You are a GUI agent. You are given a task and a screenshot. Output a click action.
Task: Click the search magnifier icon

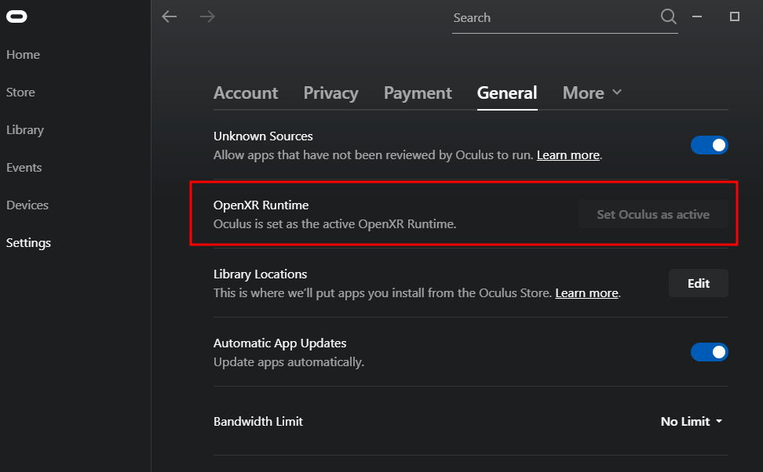click(668, 16)
